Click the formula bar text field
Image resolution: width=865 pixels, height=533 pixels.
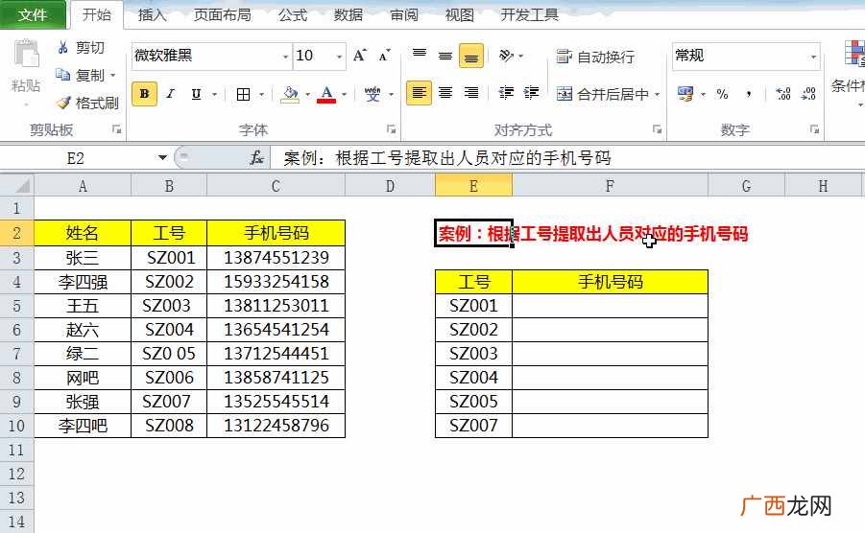point(568,158)
